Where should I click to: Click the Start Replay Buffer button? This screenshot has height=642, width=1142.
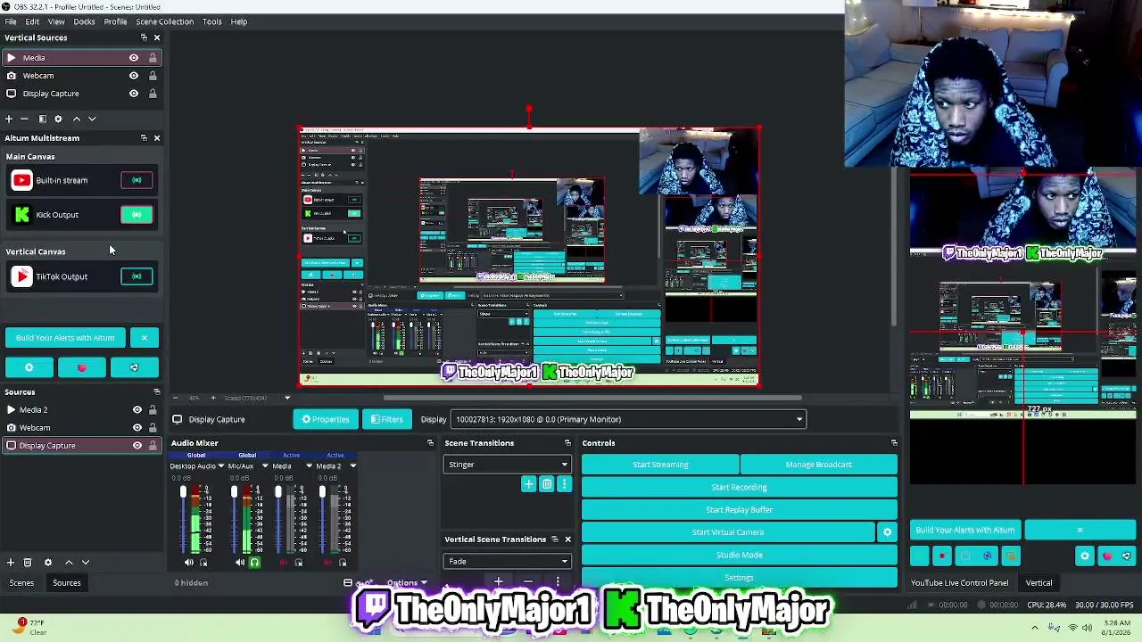[x=739, y=510]
